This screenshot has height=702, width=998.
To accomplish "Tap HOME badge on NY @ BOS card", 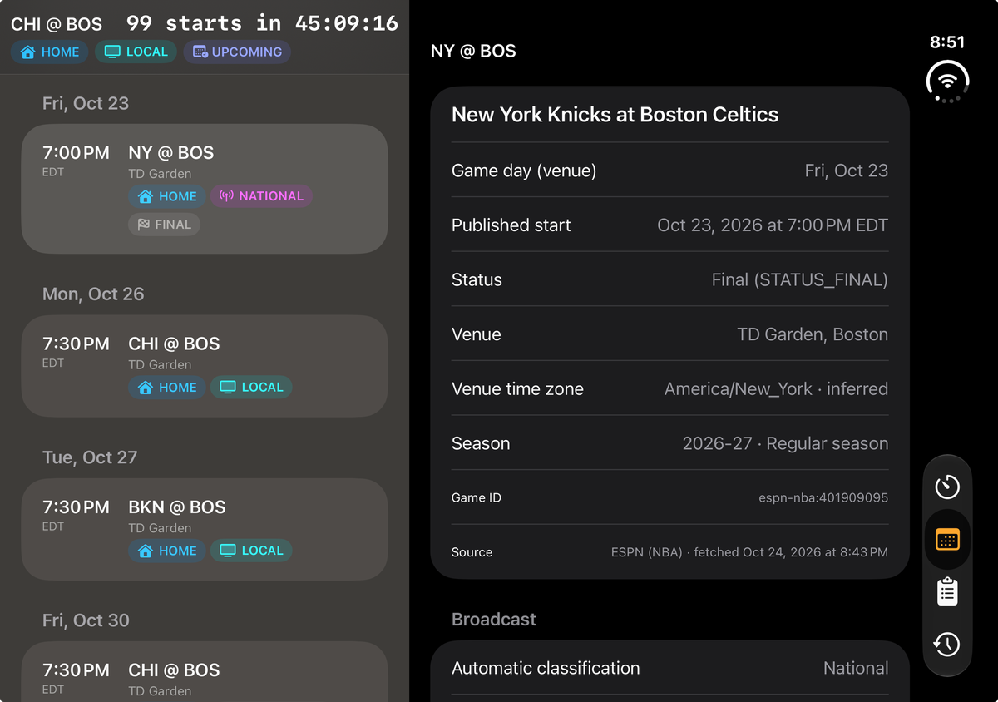I will point(167,196).
